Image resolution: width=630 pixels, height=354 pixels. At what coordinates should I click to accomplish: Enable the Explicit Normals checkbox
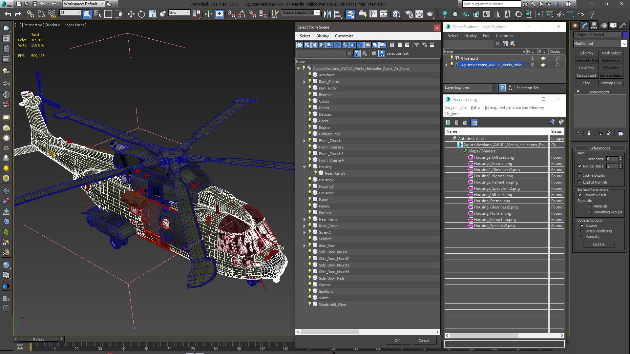pos(579,182)
